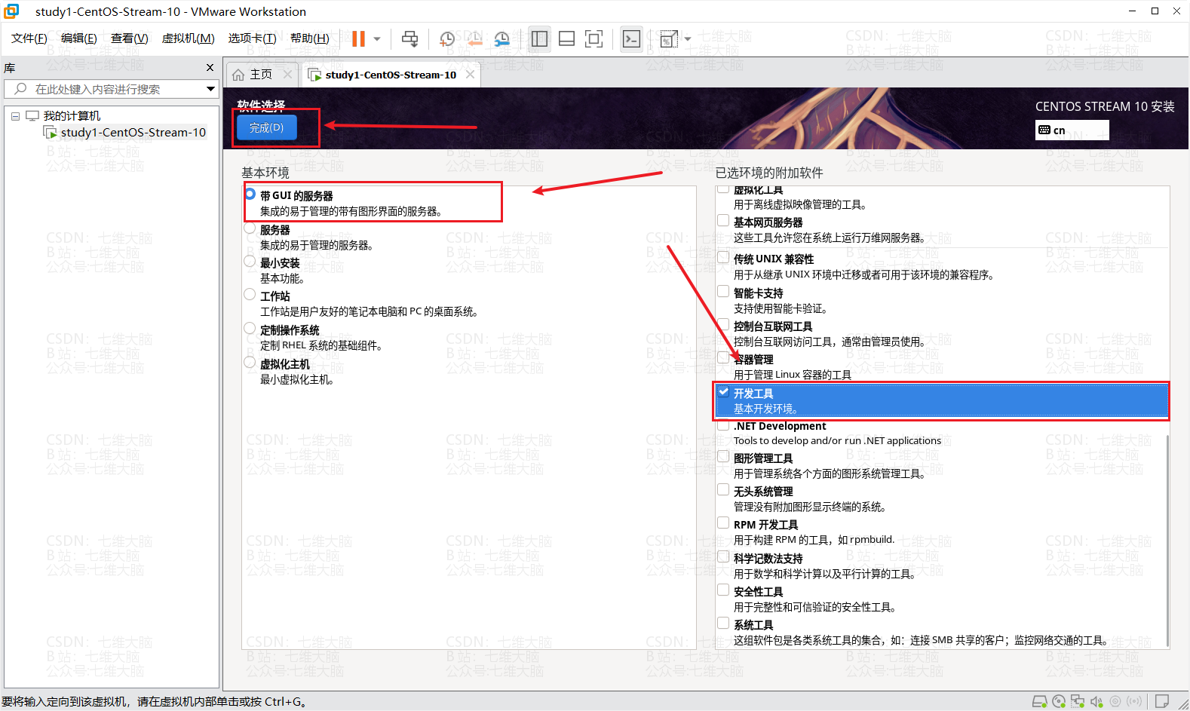Uncheck the 开发工具 checkbox
Viewport: 1190px width, 711px height.
tap(723, 391)
